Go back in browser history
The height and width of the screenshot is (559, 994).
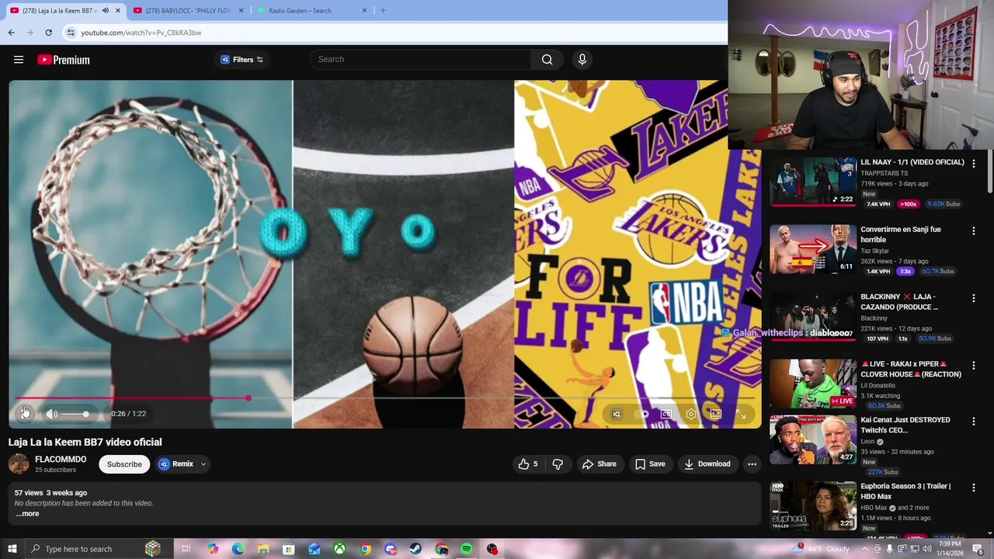click(11, 33)
